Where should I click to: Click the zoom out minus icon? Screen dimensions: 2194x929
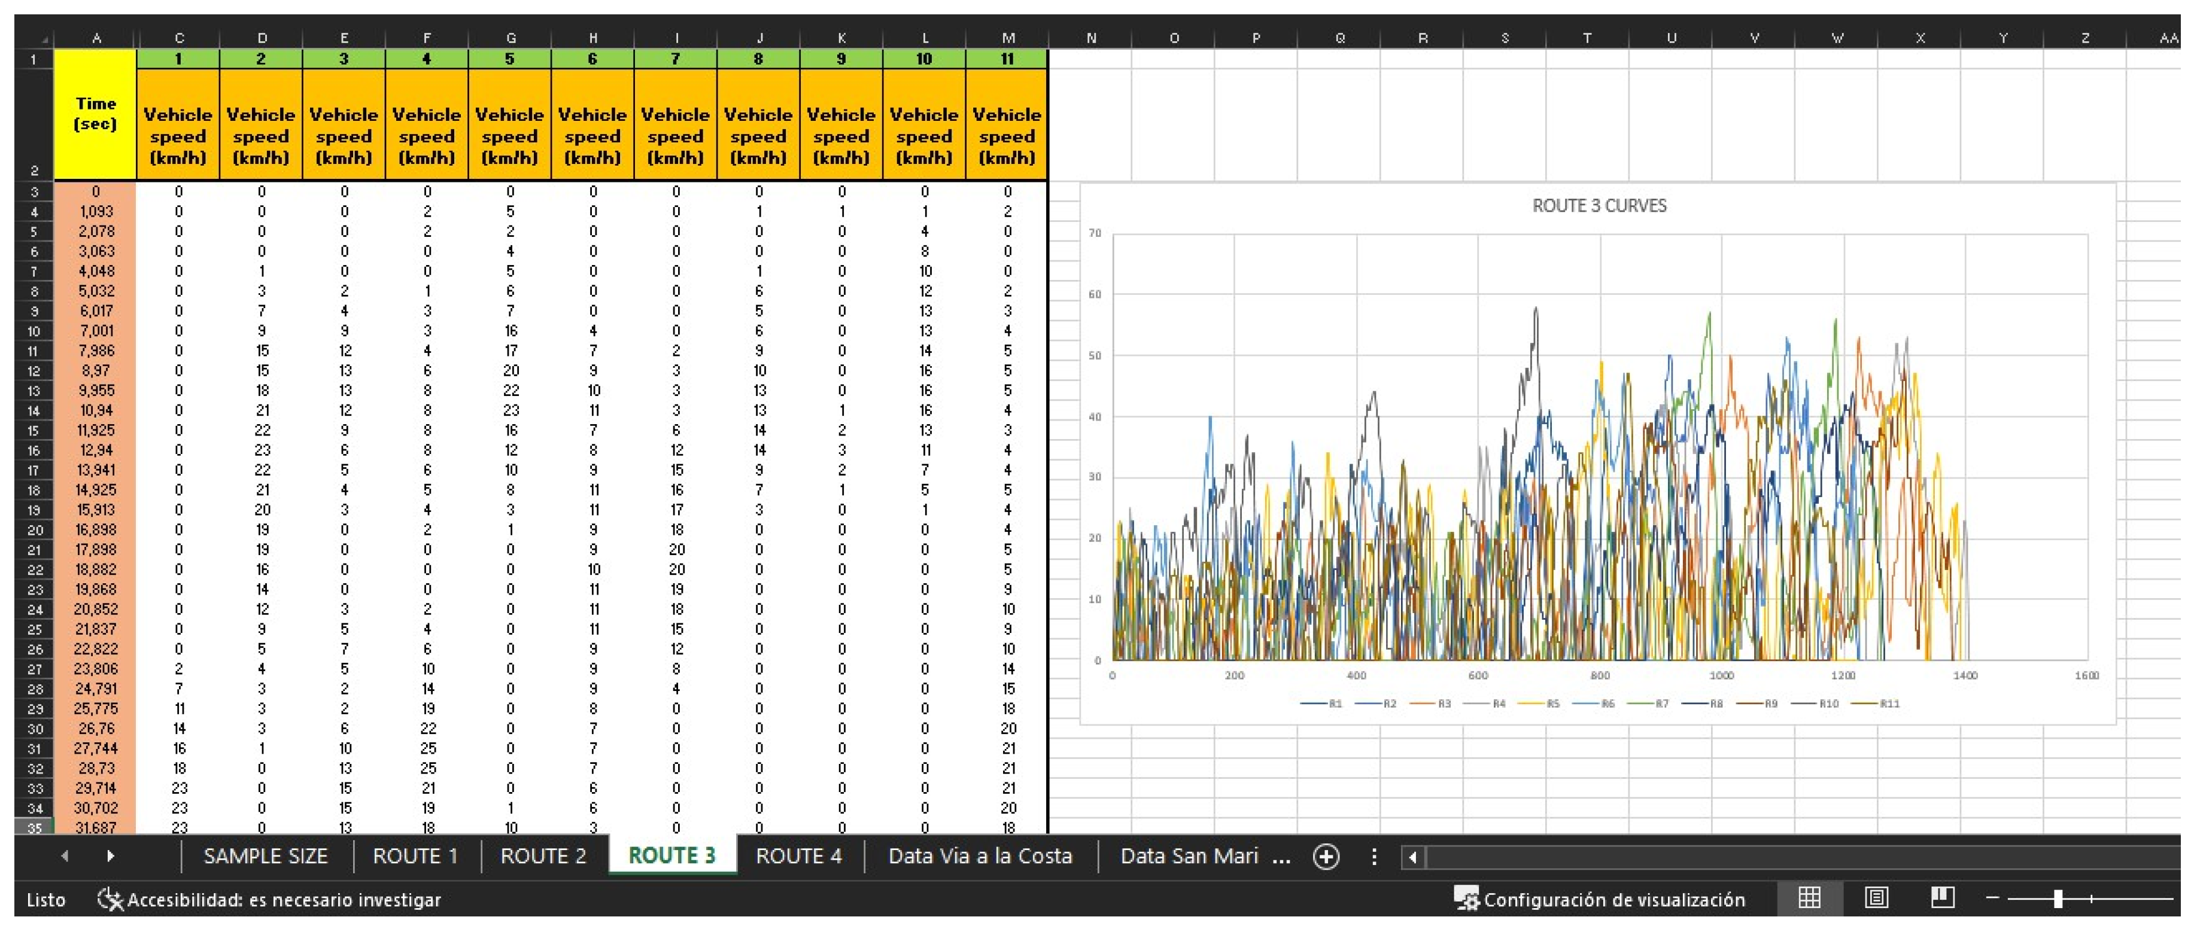click(x=1992, y=898)
